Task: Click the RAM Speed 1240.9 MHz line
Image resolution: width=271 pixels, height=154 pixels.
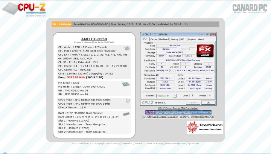Action: (88, 117)
